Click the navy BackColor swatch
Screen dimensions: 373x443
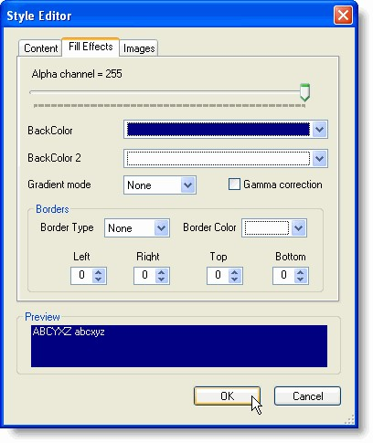(218, 130)
